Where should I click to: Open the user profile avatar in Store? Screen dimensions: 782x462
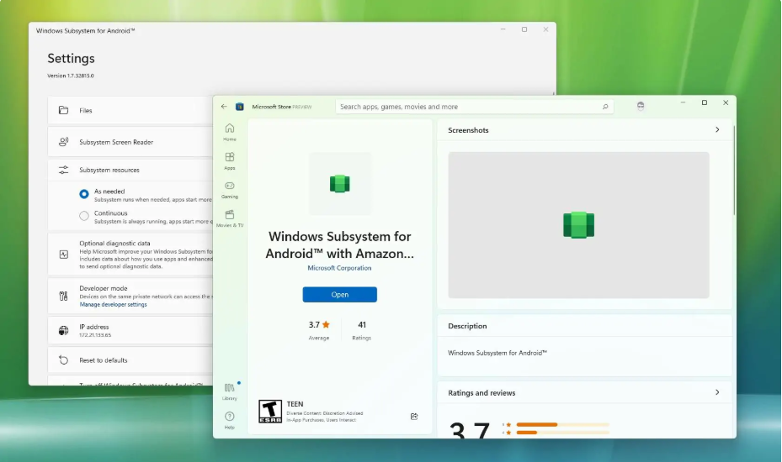point(641,106)
